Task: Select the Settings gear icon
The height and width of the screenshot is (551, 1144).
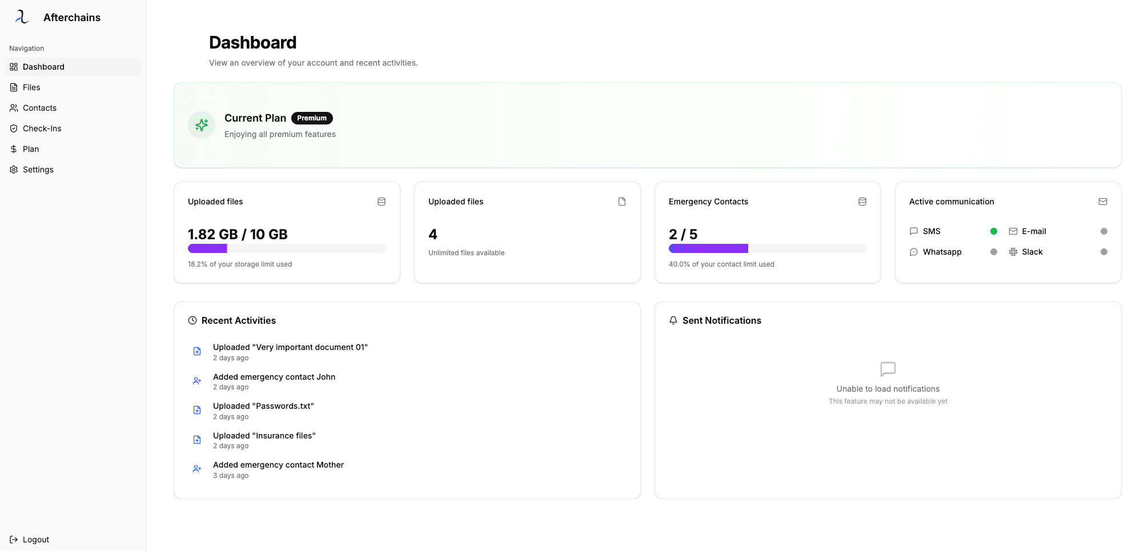Action: point(14,169)
